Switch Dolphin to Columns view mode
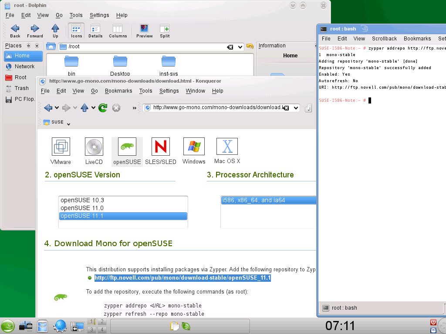This screenshot has width=446, height=334. click(118, 31)
